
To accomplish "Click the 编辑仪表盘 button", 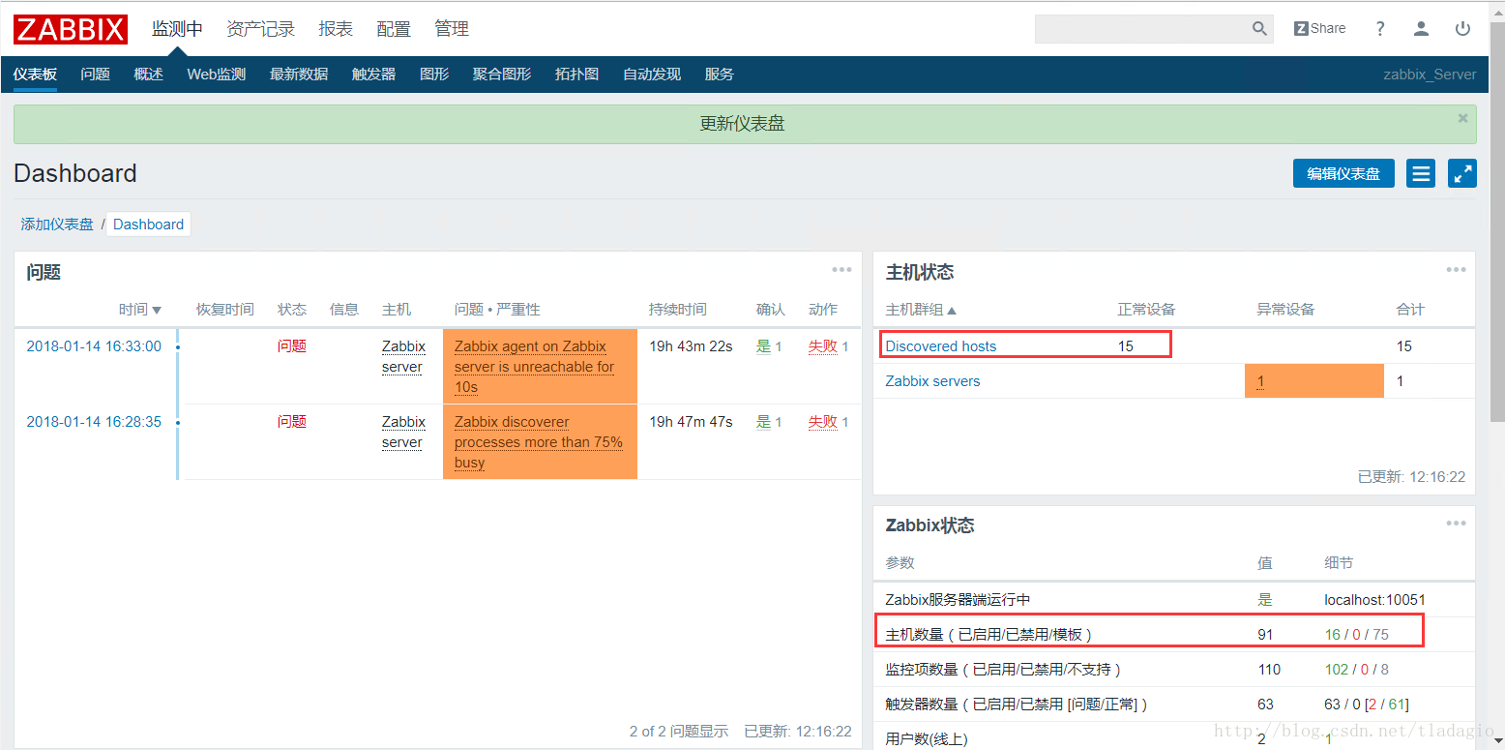I will pyautogui.click(x=1343, y=174).
